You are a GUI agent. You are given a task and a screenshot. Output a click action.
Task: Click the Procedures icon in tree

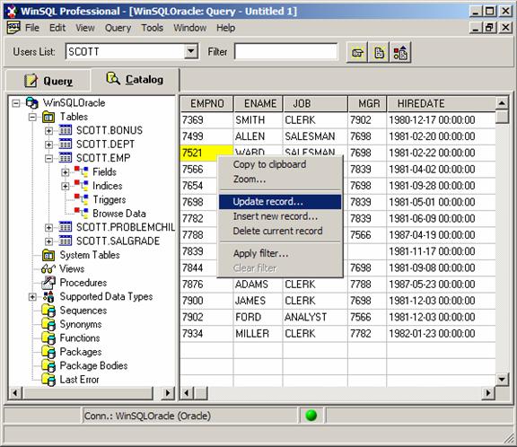click(48, 283)
